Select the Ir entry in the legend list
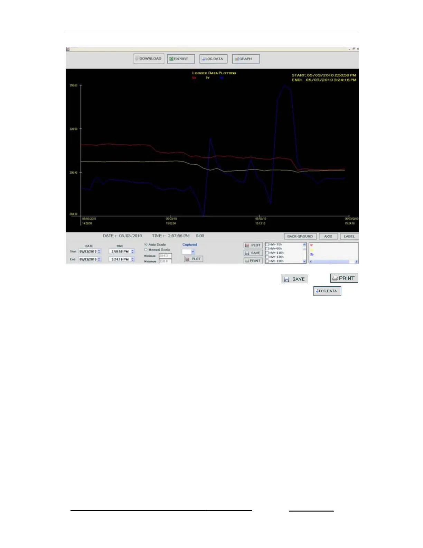 pos(312,245)
